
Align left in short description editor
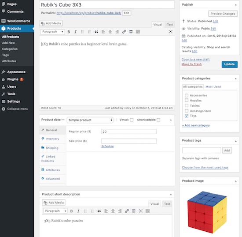[x=106, y=211]
